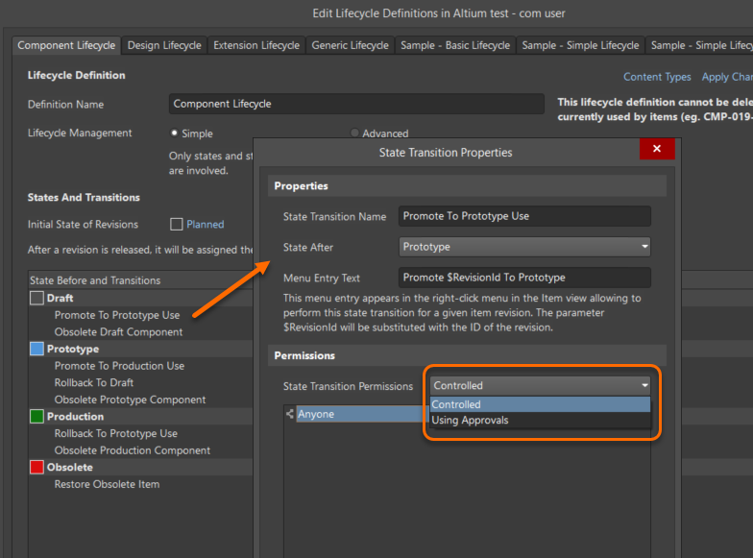The height and width of the screenshot is (558, 753).
Task: Edit the Menu Entry Text field
Action: pyautogui.click(x=524, y=278)
